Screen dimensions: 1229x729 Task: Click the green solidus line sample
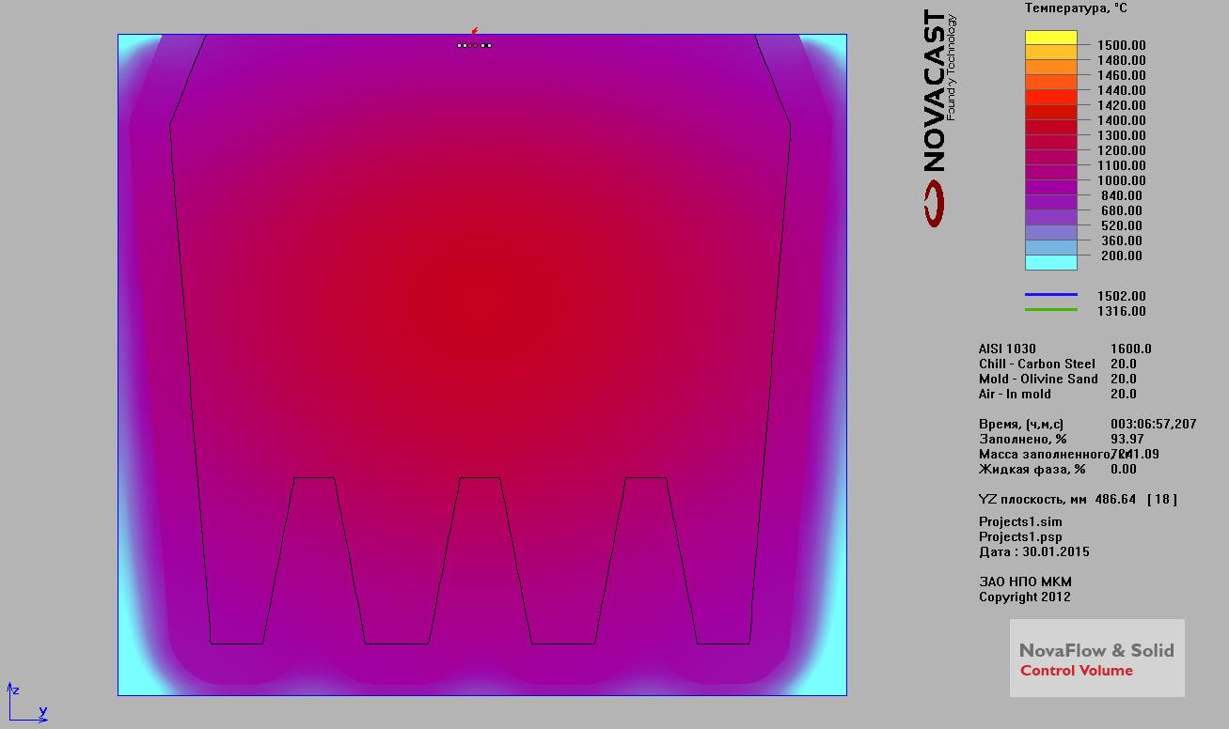click(x=1050, y=310)
